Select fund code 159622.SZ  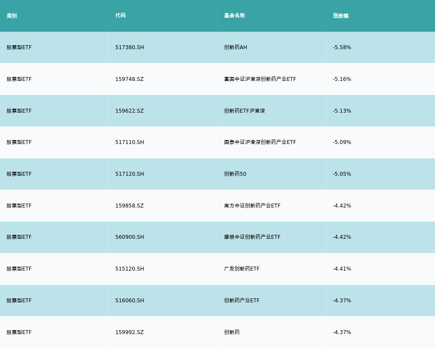pyautogui.click(x=130, y=111)
